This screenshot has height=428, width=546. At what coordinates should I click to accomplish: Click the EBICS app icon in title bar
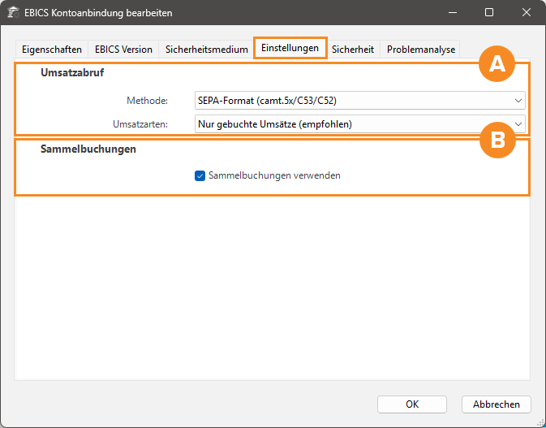(x=14, y=13)
